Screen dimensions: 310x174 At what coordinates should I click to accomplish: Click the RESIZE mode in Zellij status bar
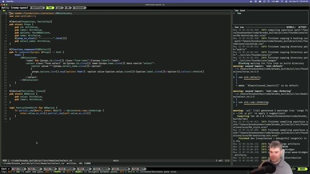(x=67, y=169)
